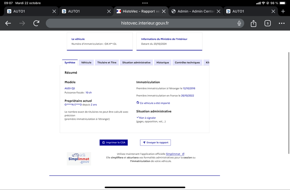Click the Le véhicule card
The width and height of the screenshot is (290, 190).
[x=100, y=42]
